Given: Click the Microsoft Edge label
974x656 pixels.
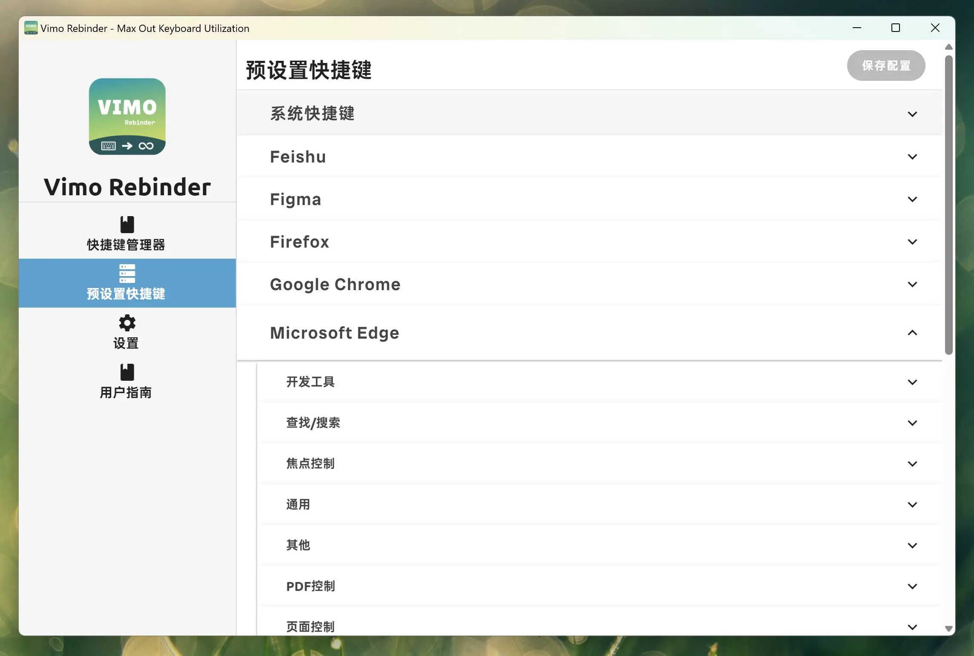Looking at the screenshot, I should 335,333.
